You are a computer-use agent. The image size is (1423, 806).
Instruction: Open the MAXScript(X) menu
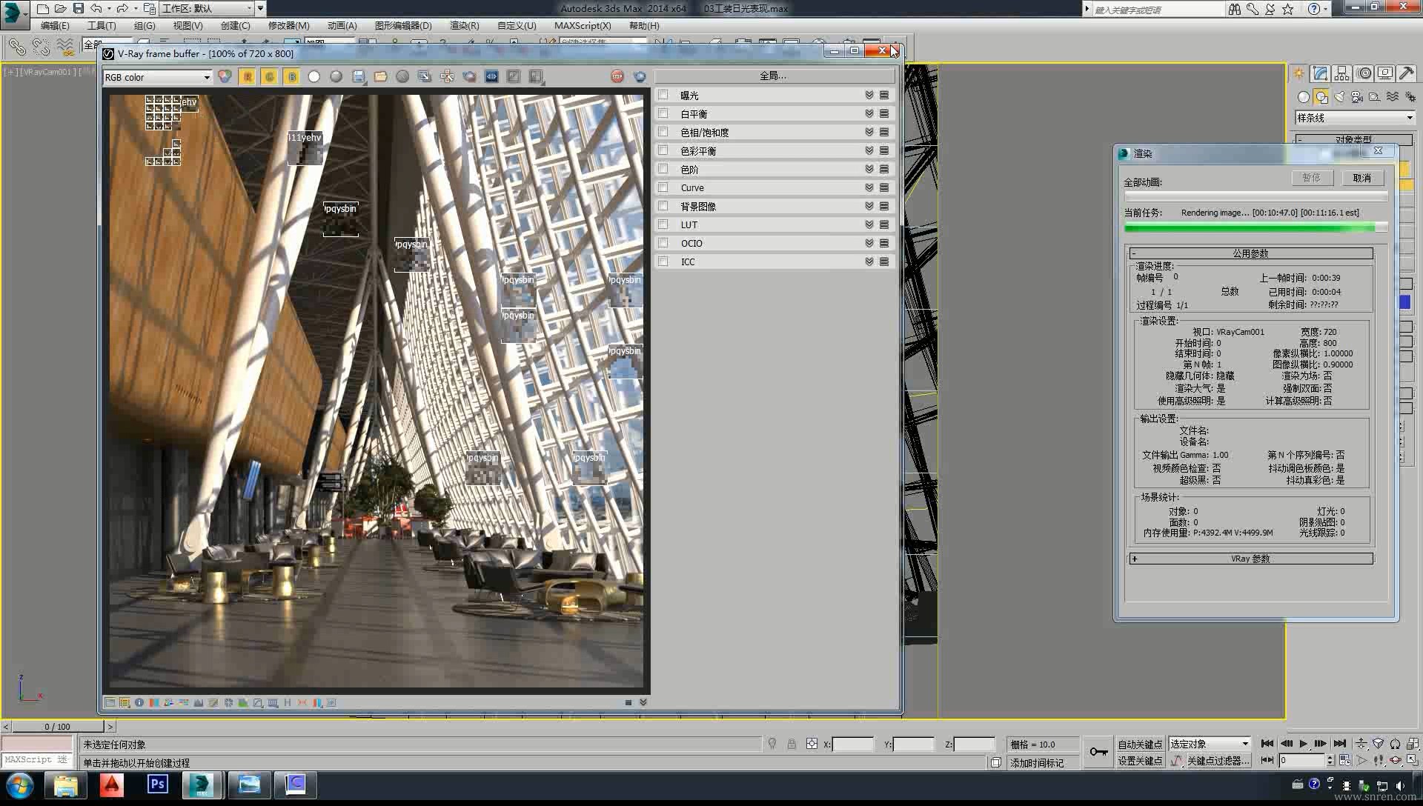pyautogui.click(x=583, y=25)
